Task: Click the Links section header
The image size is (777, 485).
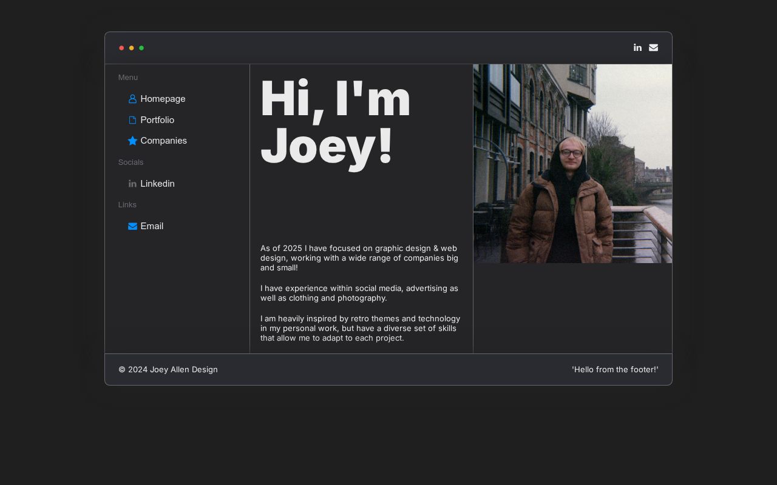Action: coord(127,205)
